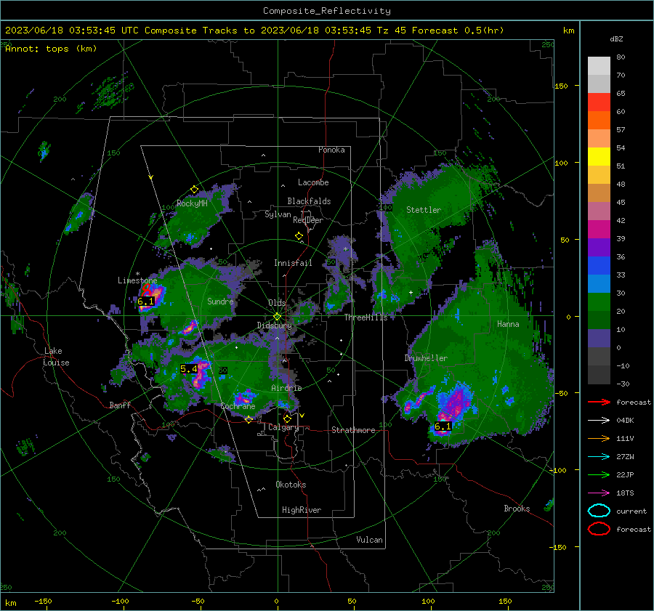Click the Composite_Reflectivity title
The width and height of the screenshot is (654, 611).
point(327,11)
